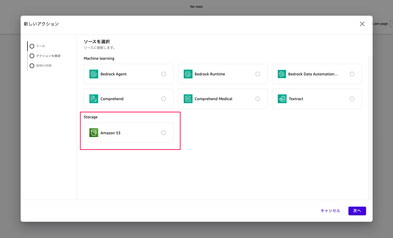Click the ソースに接続します。 description text
393x238 pixels.
[100, 48]
